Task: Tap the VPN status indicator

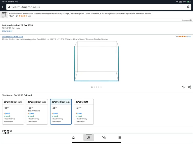Action: point(180,2)
